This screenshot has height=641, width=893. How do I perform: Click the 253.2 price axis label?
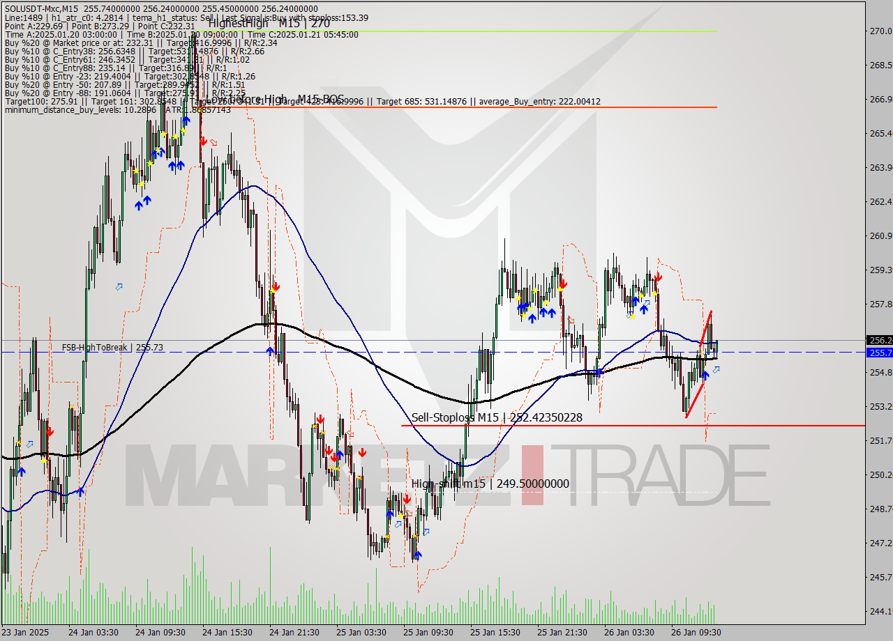click(x=880, y=407)
